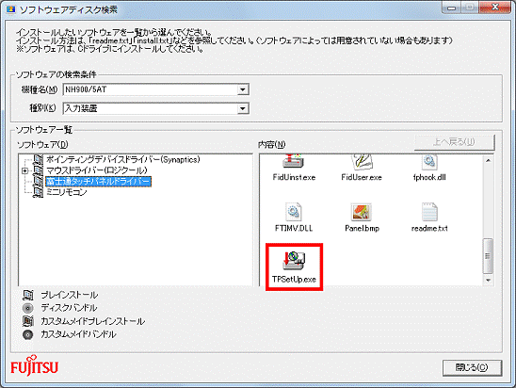Select マウスドライバー(ロジクール) in software tree
Screen dimensions: 516x388
pyautogui.click(x=96, y=170)
